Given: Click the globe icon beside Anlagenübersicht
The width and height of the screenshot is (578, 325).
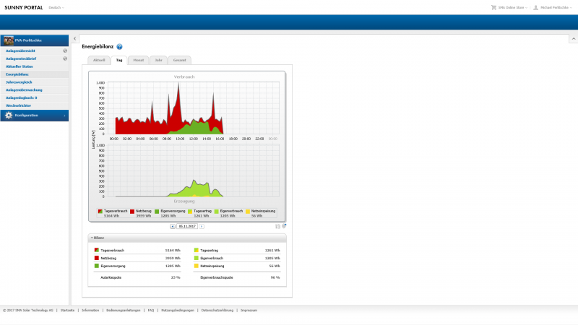Looking at the screenshot, I should [65, 51].
